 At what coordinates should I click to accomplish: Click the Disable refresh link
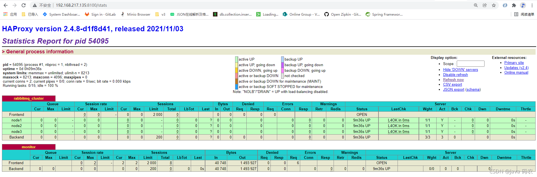pos(455,75)
